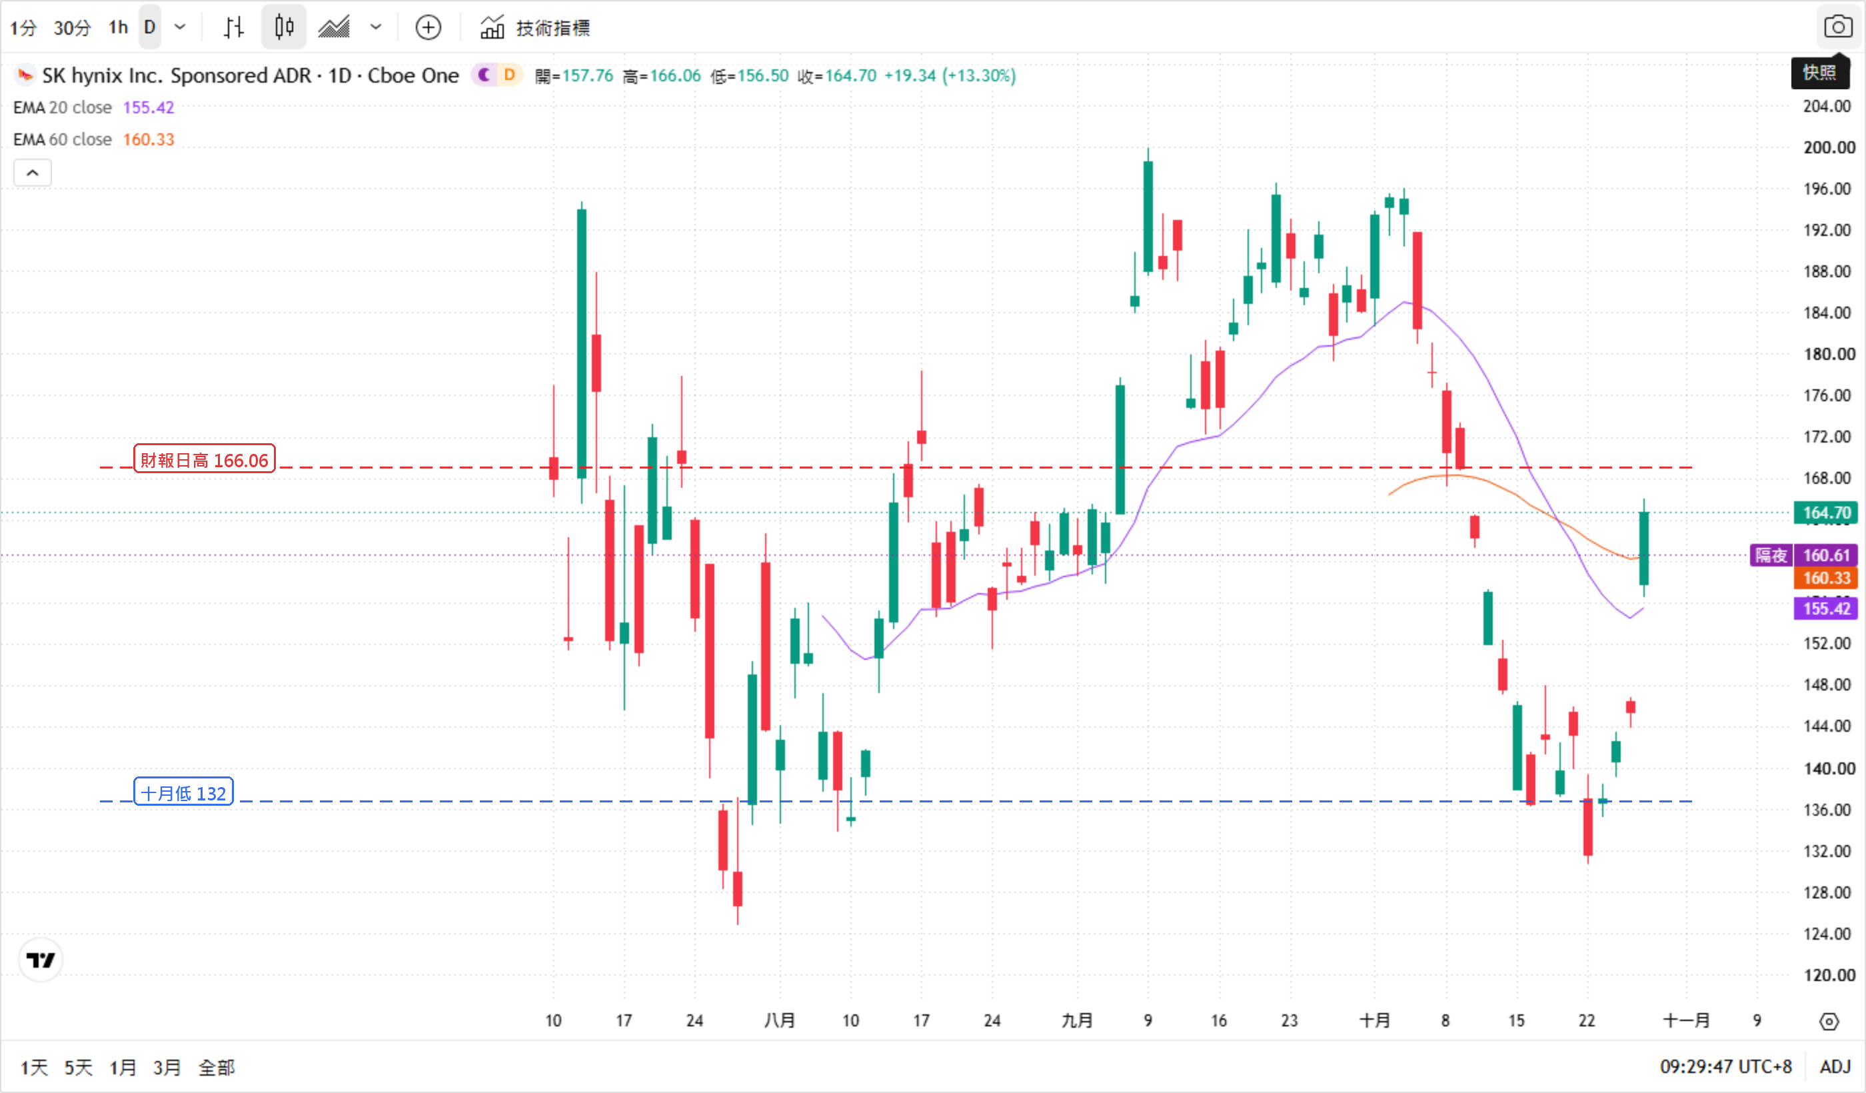Open 技術指標 technical indicators
The height and width of the screenshot is (1093, 1866).
[x=535, y=27]
